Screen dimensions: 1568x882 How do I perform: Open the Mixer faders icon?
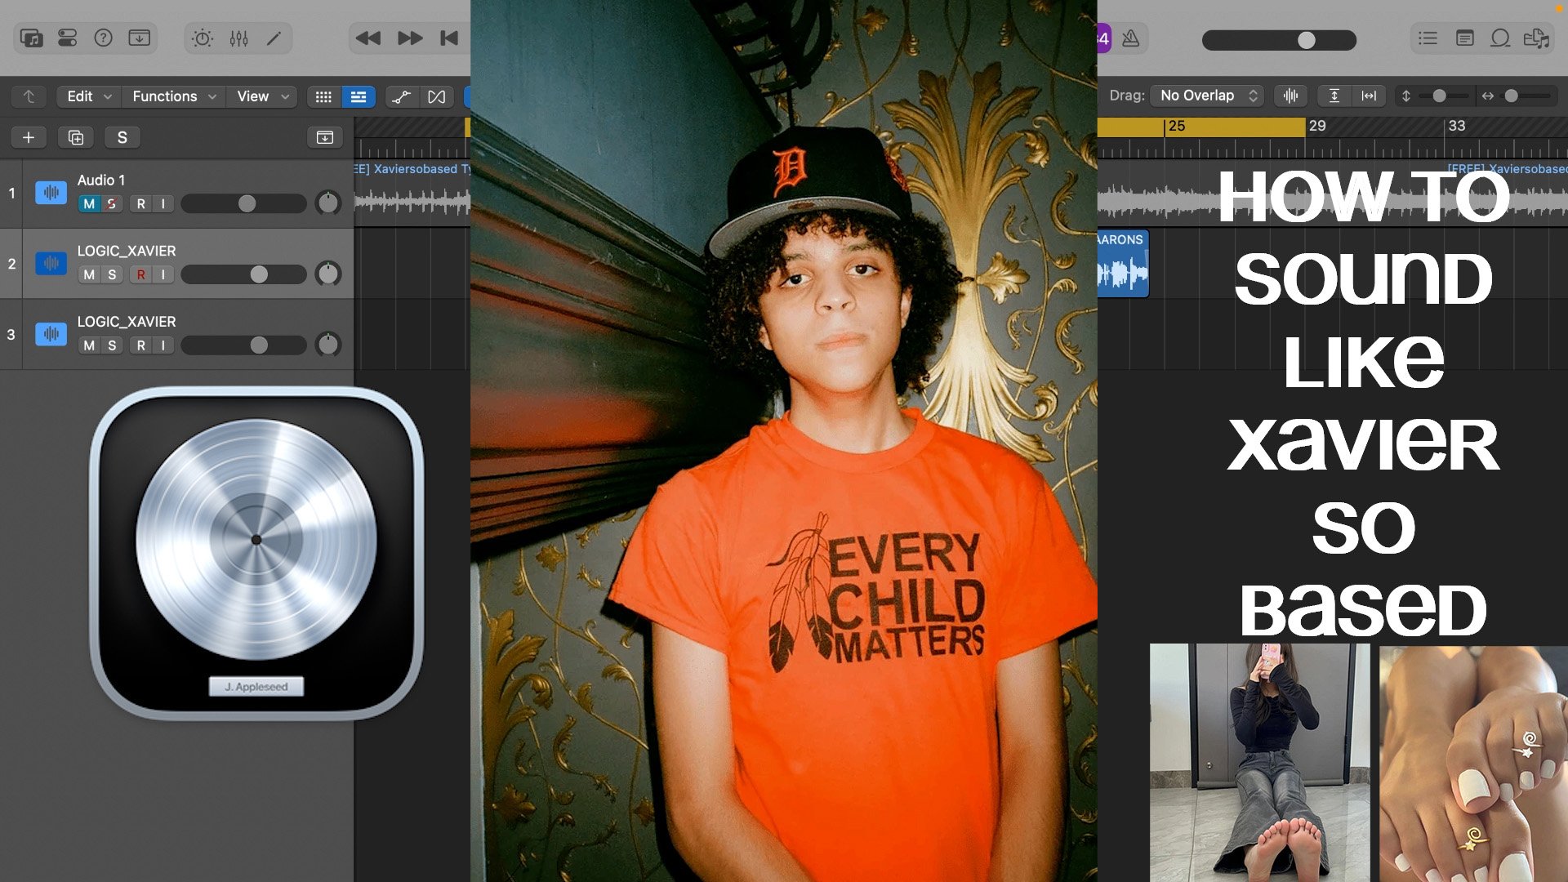pos(238,38)
